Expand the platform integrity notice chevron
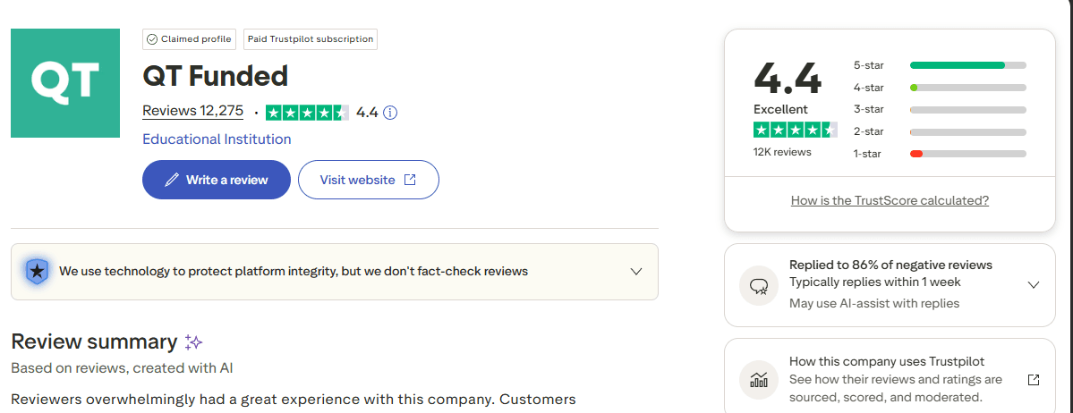 click(x=636, y=271)
